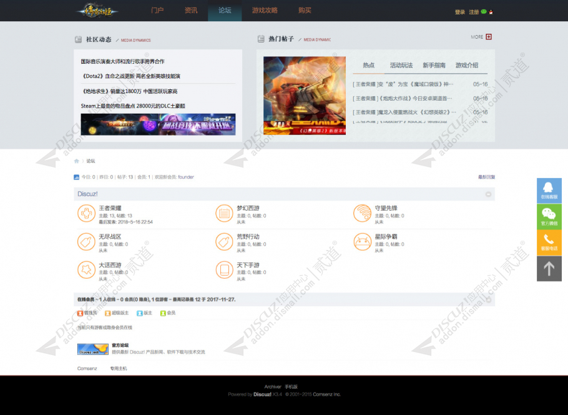Open founder member profile link
Image resolution: width=568 pixels, height=415 pixels.
click(x=186, y=177)
